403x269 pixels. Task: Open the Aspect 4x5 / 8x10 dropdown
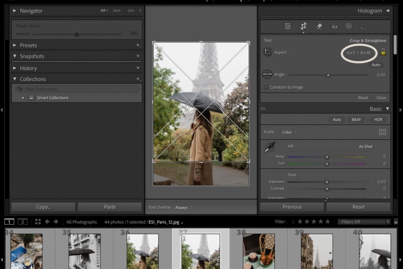pyautogui.click(x=360, y=53)
